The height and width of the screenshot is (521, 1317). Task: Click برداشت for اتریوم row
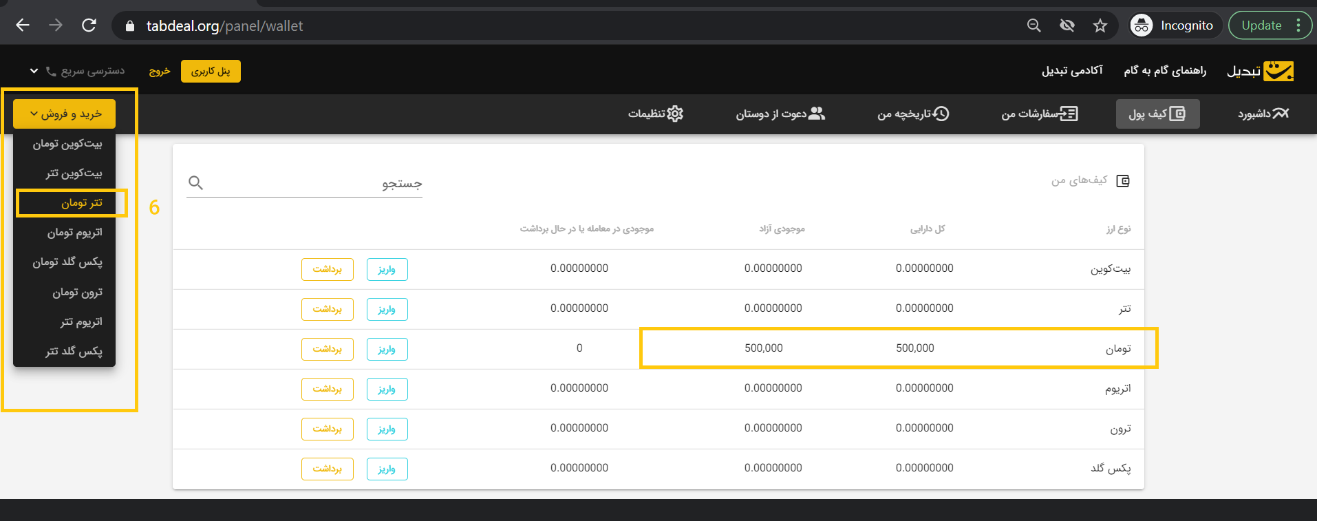tap(328, 389)
